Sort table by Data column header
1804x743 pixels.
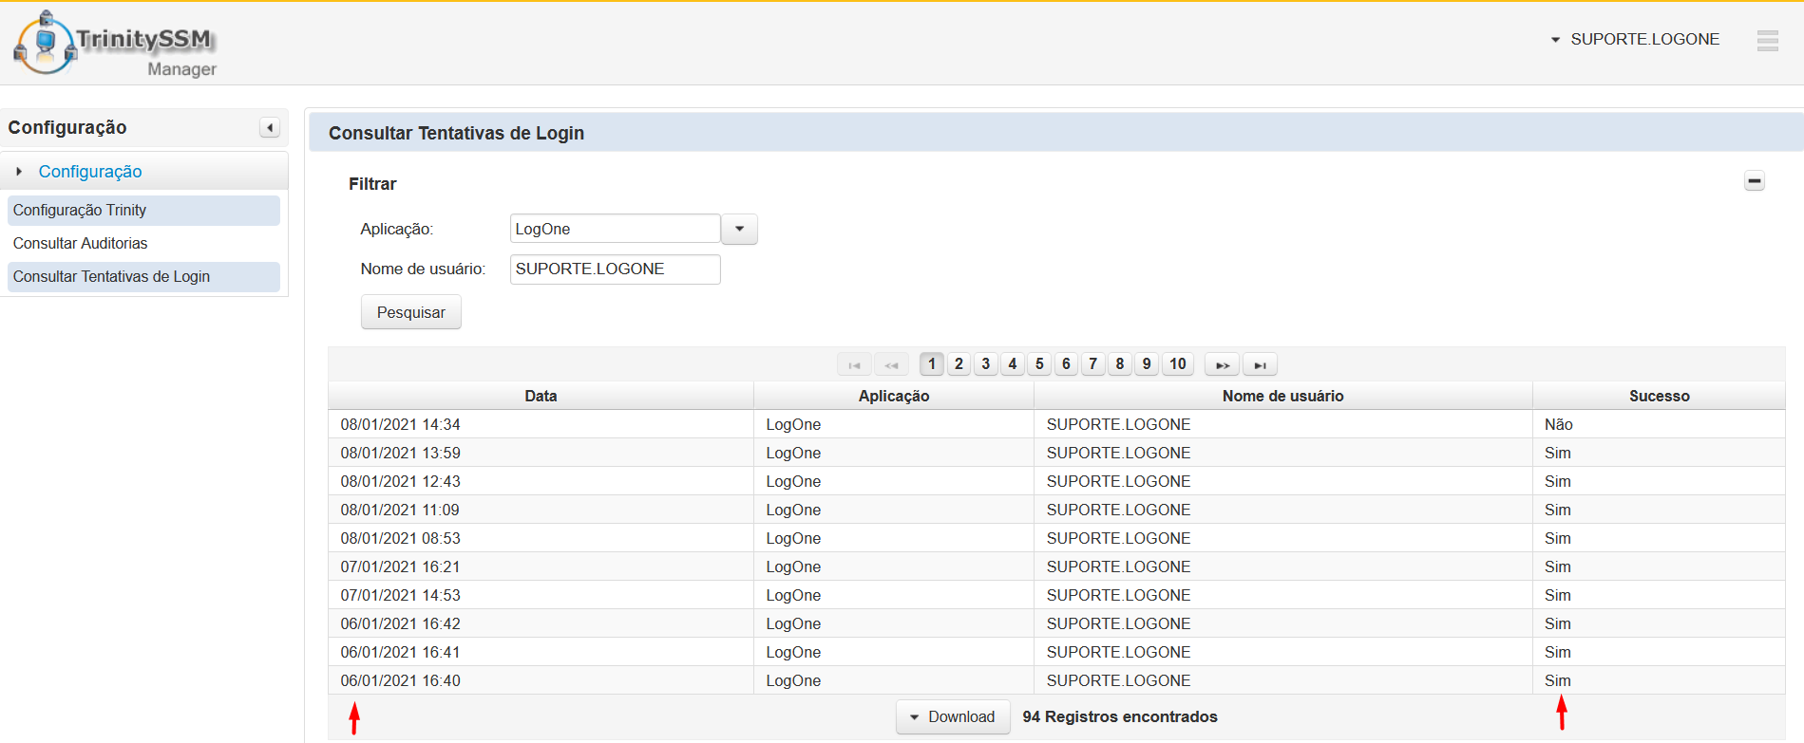click(x=541, y=397)
